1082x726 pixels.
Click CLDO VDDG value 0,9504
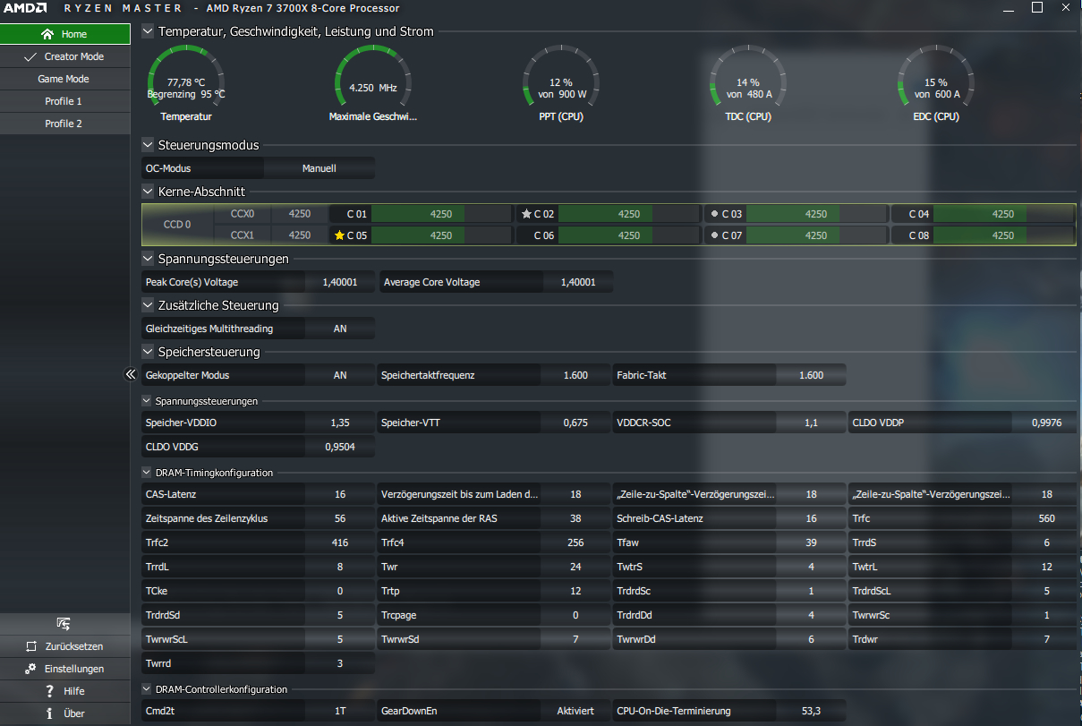click(x=340, y=446)
